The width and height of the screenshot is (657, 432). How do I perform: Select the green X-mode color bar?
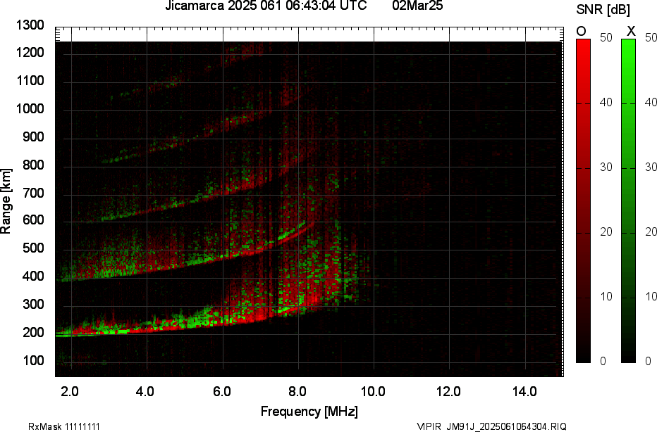coord(628,201)
